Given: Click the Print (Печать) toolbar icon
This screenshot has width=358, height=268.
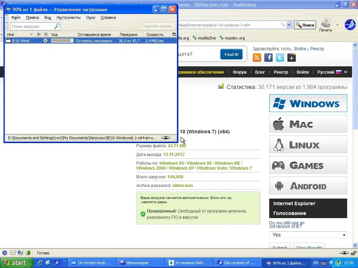Looking at the screenshot, I should 326,25.
